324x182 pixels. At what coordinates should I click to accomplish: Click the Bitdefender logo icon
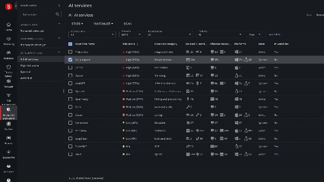(9, 7)
